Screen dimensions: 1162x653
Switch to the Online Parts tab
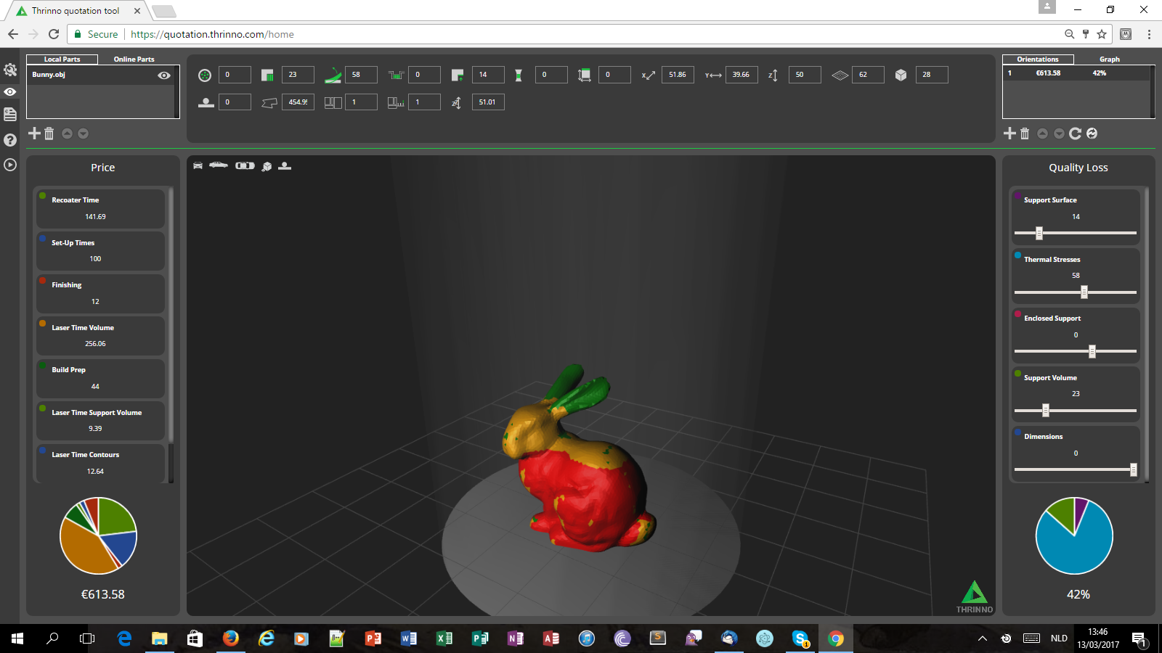134,59
